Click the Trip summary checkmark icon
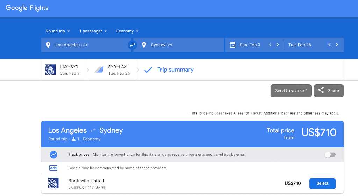This screenshot has width=358, height=196. coord(148,70)
